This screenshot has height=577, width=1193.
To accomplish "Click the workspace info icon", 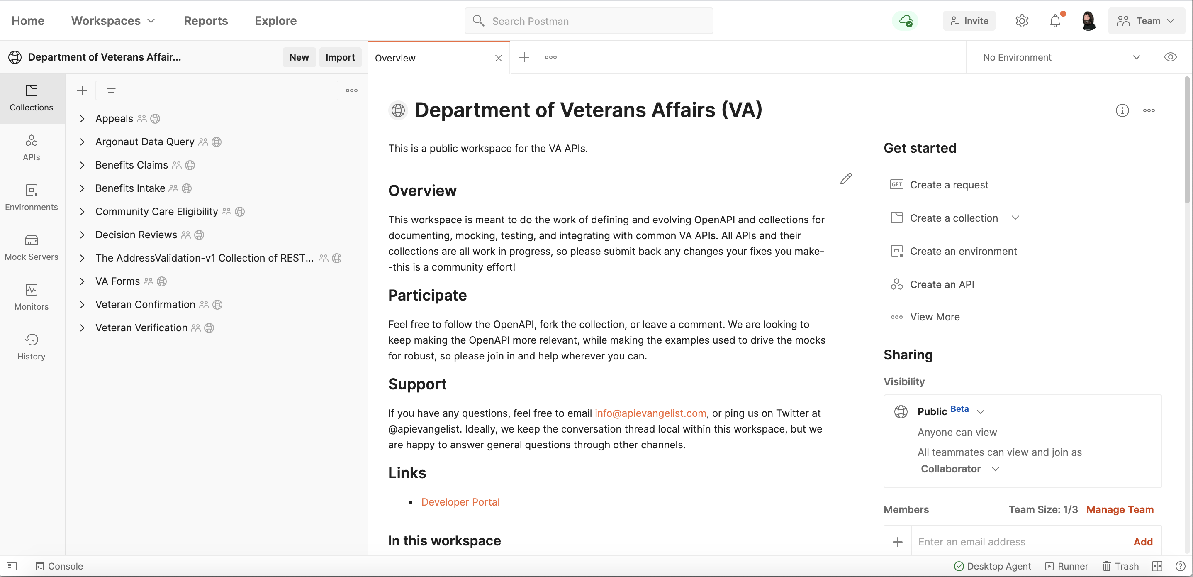I will click(x=1122, y=110).
